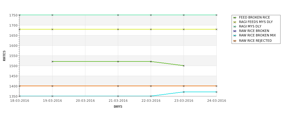This screenshot has width=291, height=128.
Task: Click the 20-03-2016 x-axis date label
Action: [85, 101]
